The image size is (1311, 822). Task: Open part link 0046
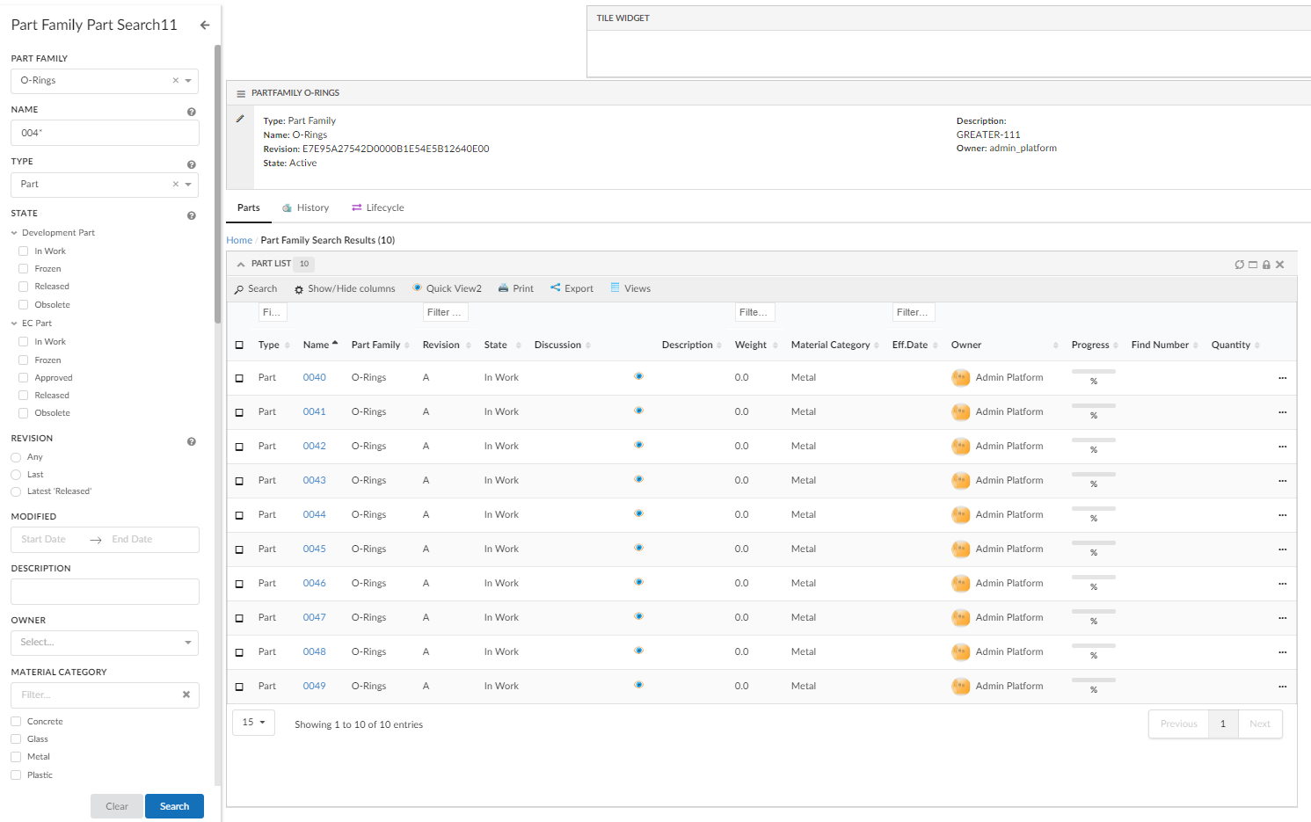point(314,584)
